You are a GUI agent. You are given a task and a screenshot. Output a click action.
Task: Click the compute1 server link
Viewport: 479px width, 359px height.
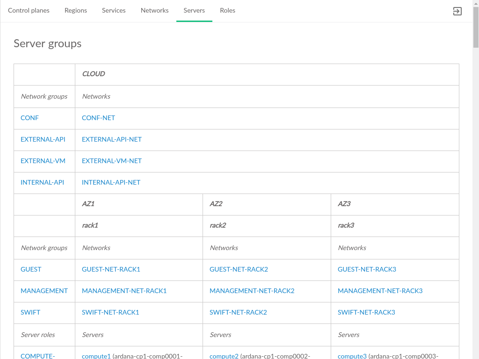tap(96, 356)
